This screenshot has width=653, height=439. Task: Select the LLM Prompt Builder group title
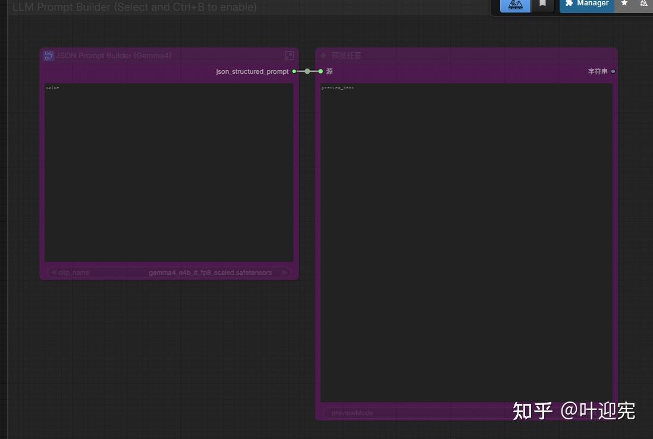click(x=134, y=7)
